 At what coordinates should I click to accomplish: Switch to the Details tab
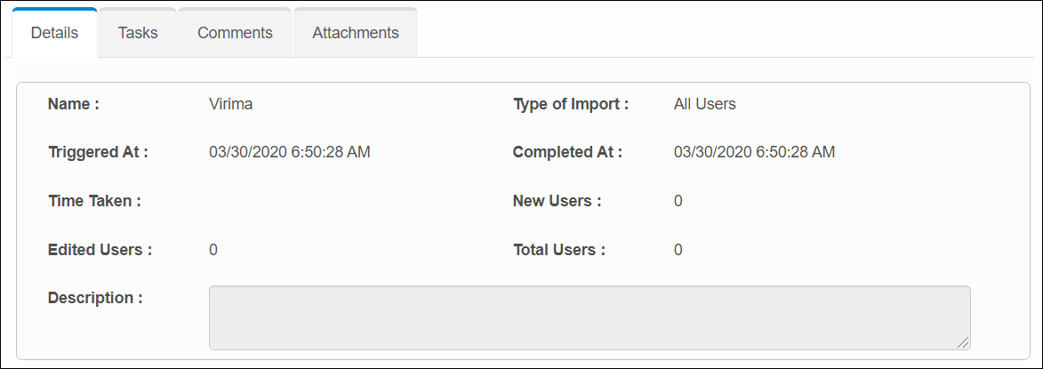point(54,33)
